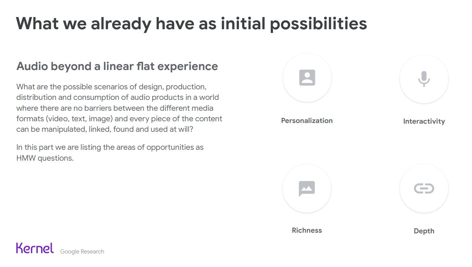Click the word "What" in slide title
Image resolution: width=472 pixels, height=267 pixels.
[36, 23]
